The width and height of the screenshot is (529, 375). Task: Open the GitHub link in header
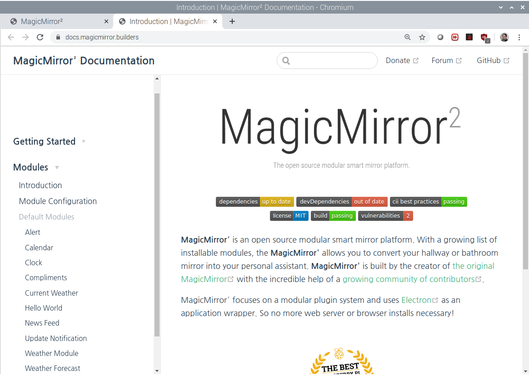coord(493,61)
